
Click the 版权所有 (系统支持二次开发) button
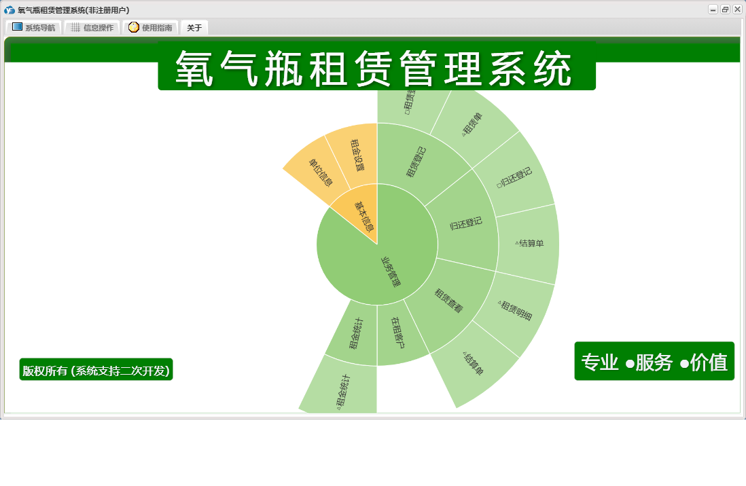pos(96,370)
